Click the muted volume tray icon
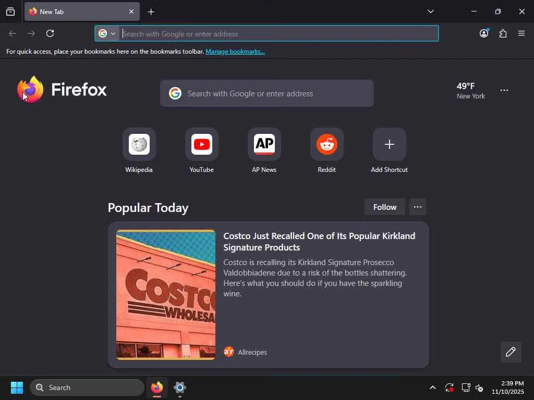 480,387
